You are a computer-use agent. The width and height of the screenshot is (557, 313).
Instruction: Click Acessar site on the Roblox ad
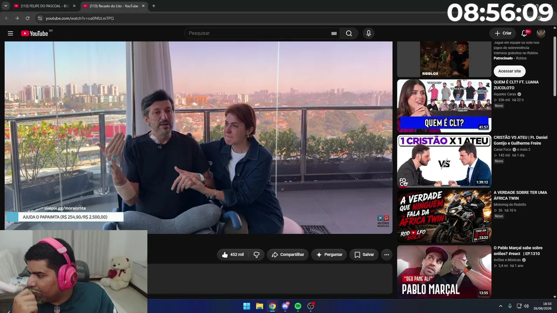(509, 71)
